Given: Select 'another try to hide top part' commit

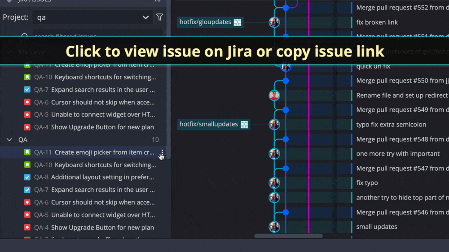Looking at the screenshot, I should [402, 197].
